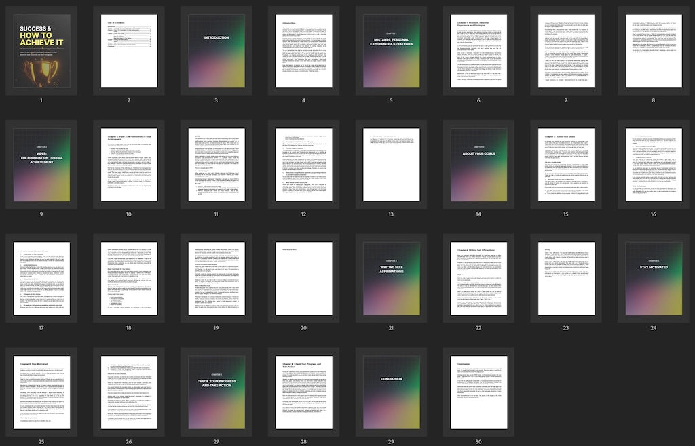Open the final Conclusion text page 30
This screenshot has height=446, width=695.
click(478, 392)
